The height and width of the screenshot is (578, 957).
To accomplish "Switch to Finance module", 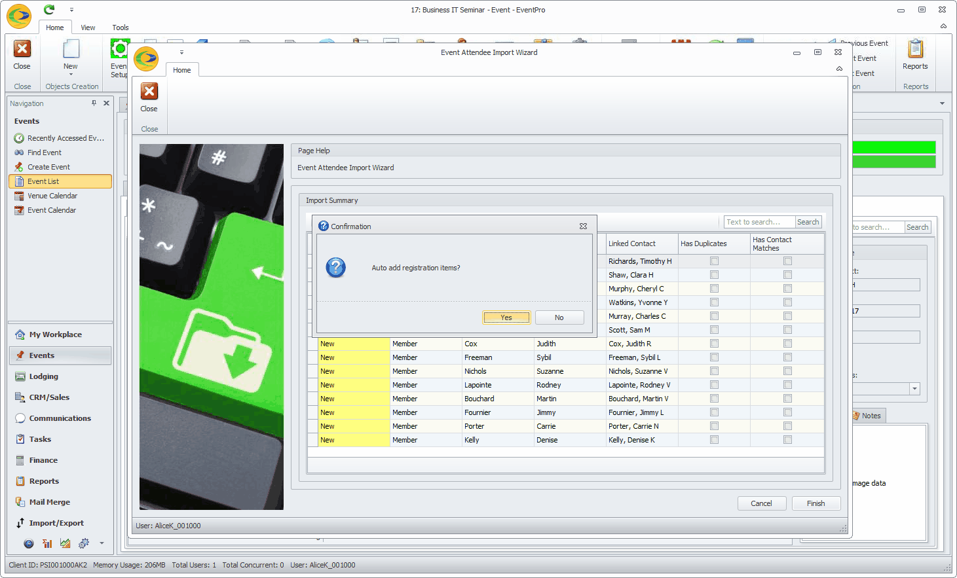I will (60, 460).
